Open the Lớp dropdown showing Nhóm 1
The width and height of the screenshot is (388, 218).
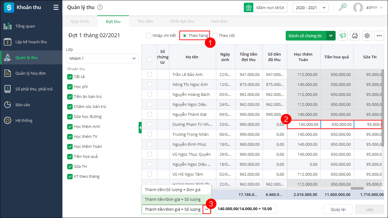102,58
